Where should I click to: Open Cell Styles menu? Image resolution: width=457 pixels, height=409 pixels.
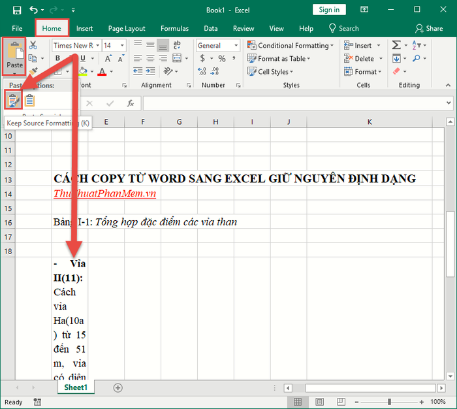pyautogui.click(x=270, y=71)
